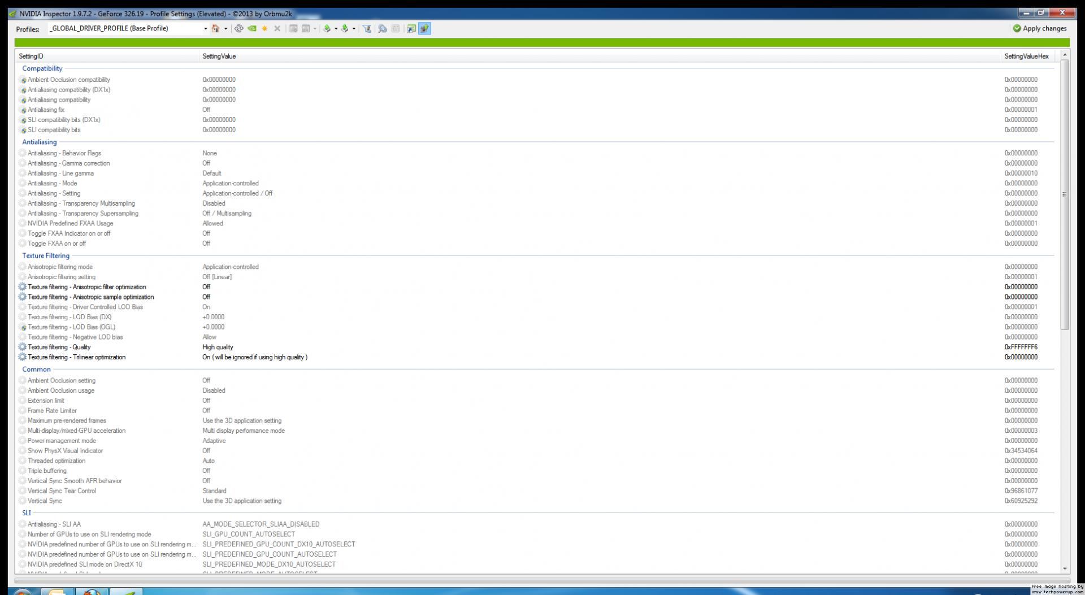Image resolution: width=1085 pixels, height=595 pixels.
Task: Select Number of GPUs to use on SLI rendering mode
Action: pos(536,534)
